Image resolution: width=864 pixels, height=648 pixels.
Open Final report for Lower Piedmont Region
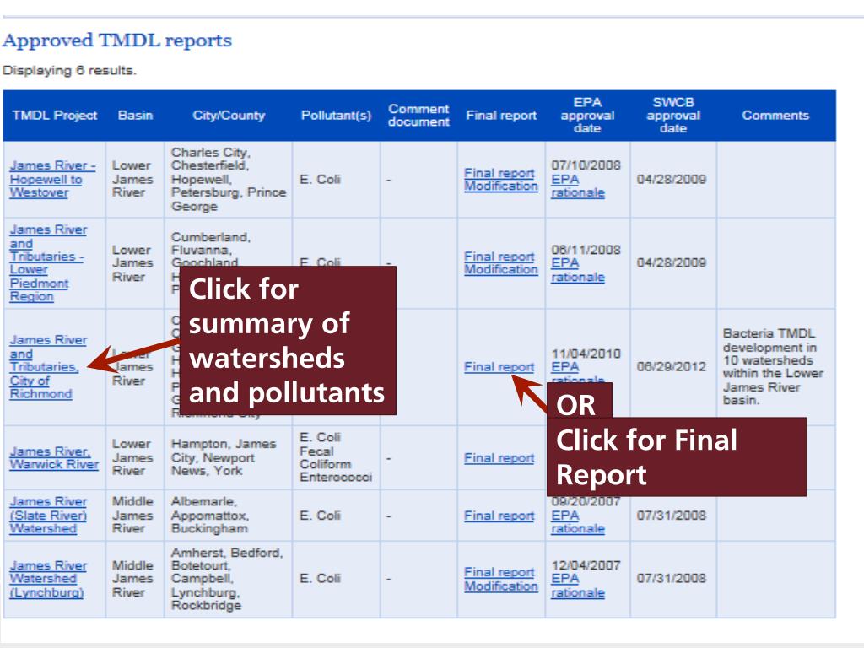499,256
